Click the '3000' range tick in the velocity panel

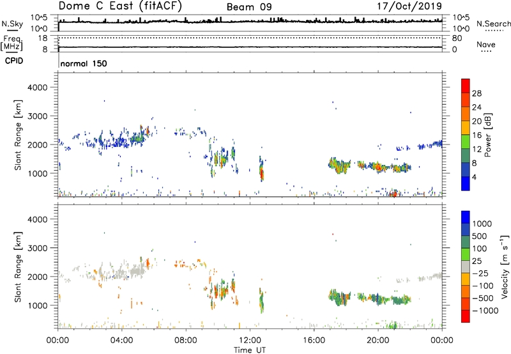(37, 248)
